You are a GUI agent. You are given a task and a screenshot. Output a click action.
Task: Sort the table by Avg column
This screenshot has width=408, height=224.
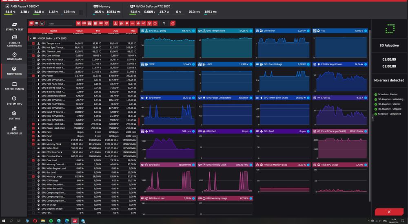click(x=115, y=31)
